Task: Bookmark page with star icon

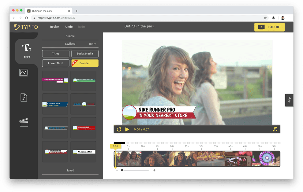Action: pyautogui.click(x=265, y=18)
